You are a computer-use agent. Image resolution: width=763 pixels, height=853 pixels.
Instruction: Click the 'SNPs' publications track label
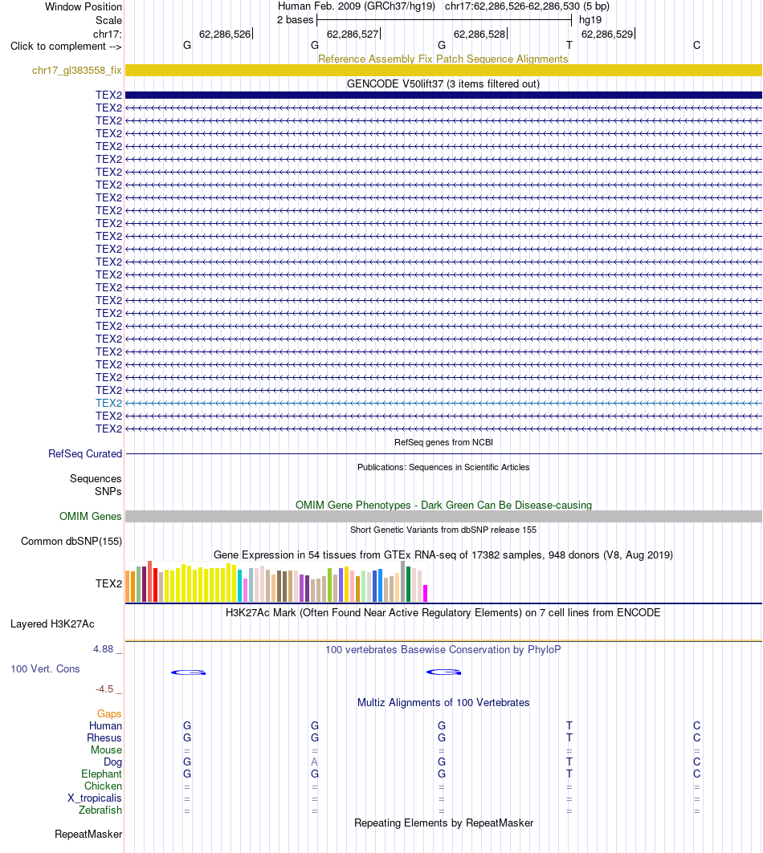[108, 491]
